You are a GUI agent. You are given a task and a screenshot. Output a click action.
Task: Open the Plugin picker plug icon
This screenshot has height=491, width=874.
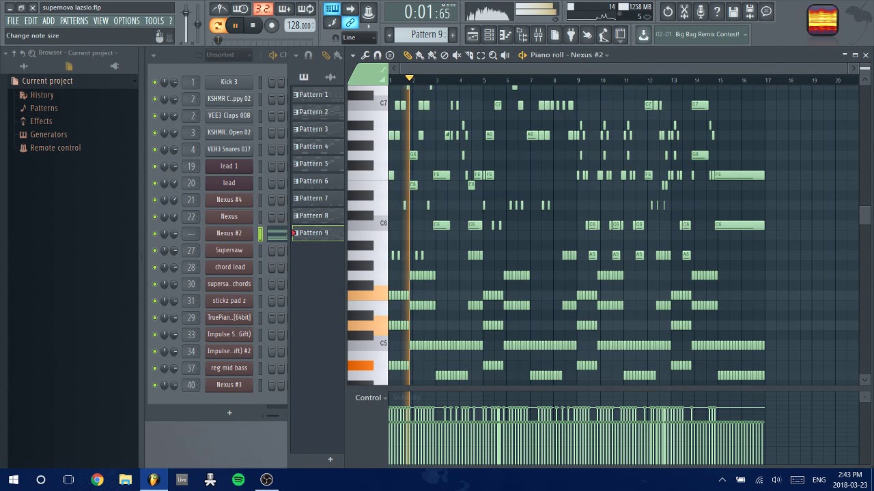click(571, 34)
